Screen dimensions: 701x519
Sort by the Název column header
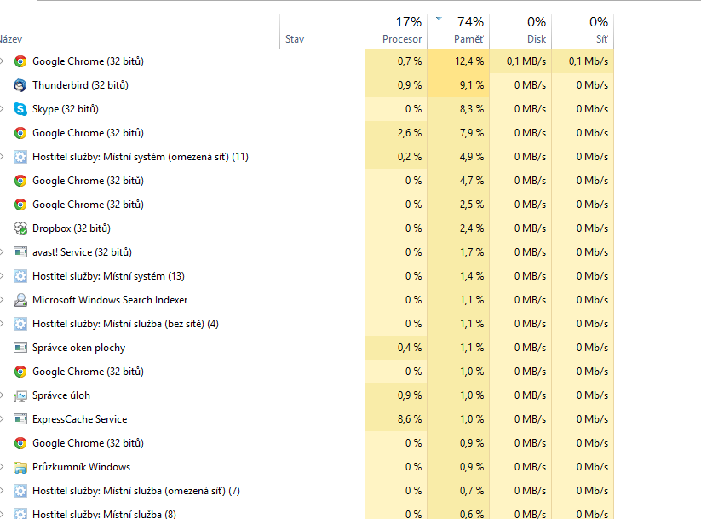(x=140, y=32)
